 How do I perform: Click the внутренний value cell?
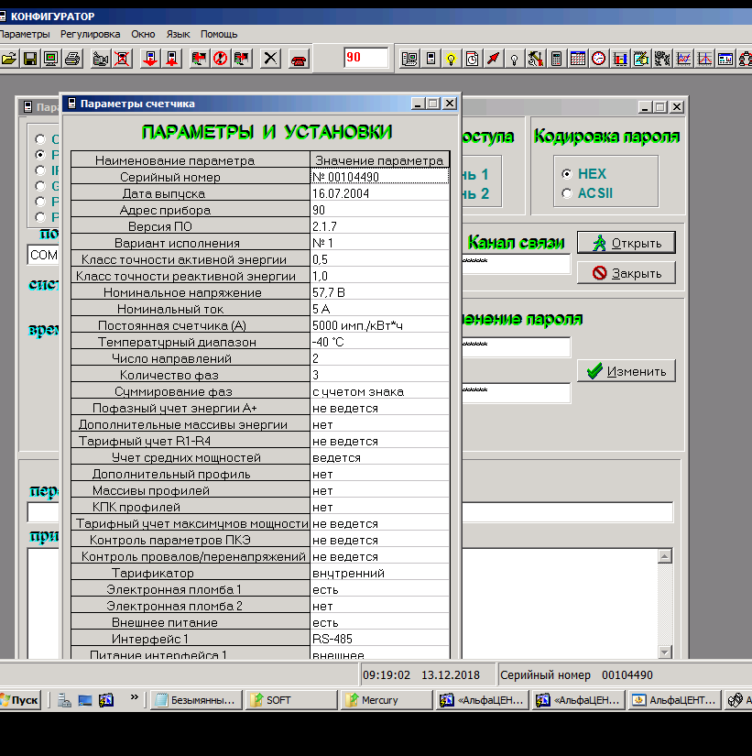[x=379, y=573]
